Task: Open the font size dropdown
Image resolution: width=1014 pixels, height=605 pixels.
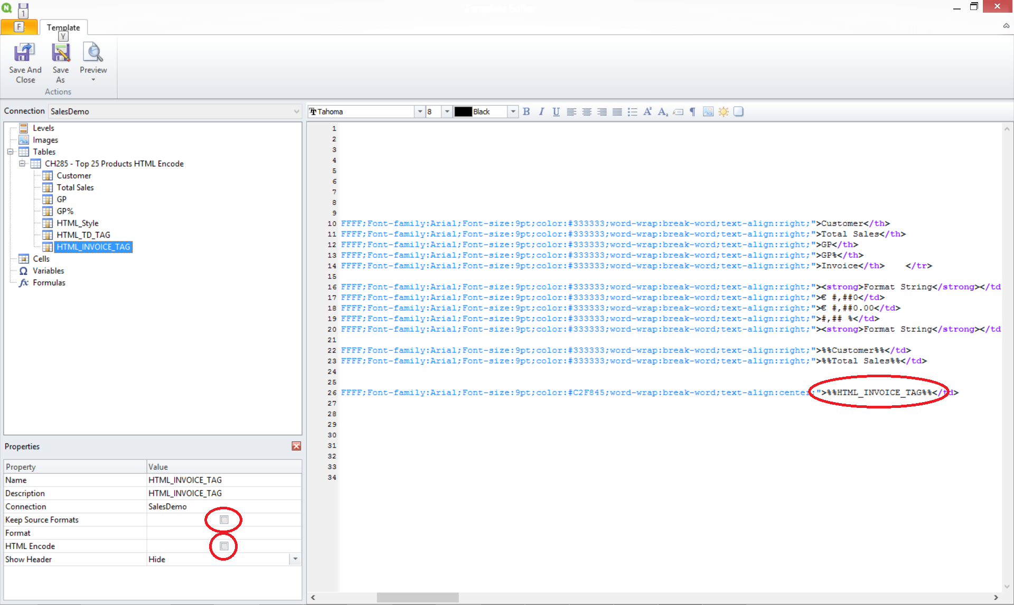Action: coord(447,111)
